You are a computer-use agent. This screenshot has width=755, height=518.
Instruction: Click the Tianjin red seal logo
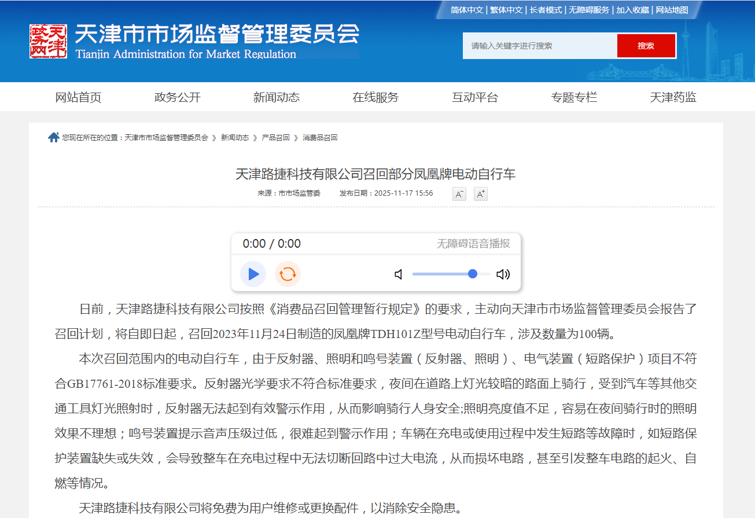(48, 42)
